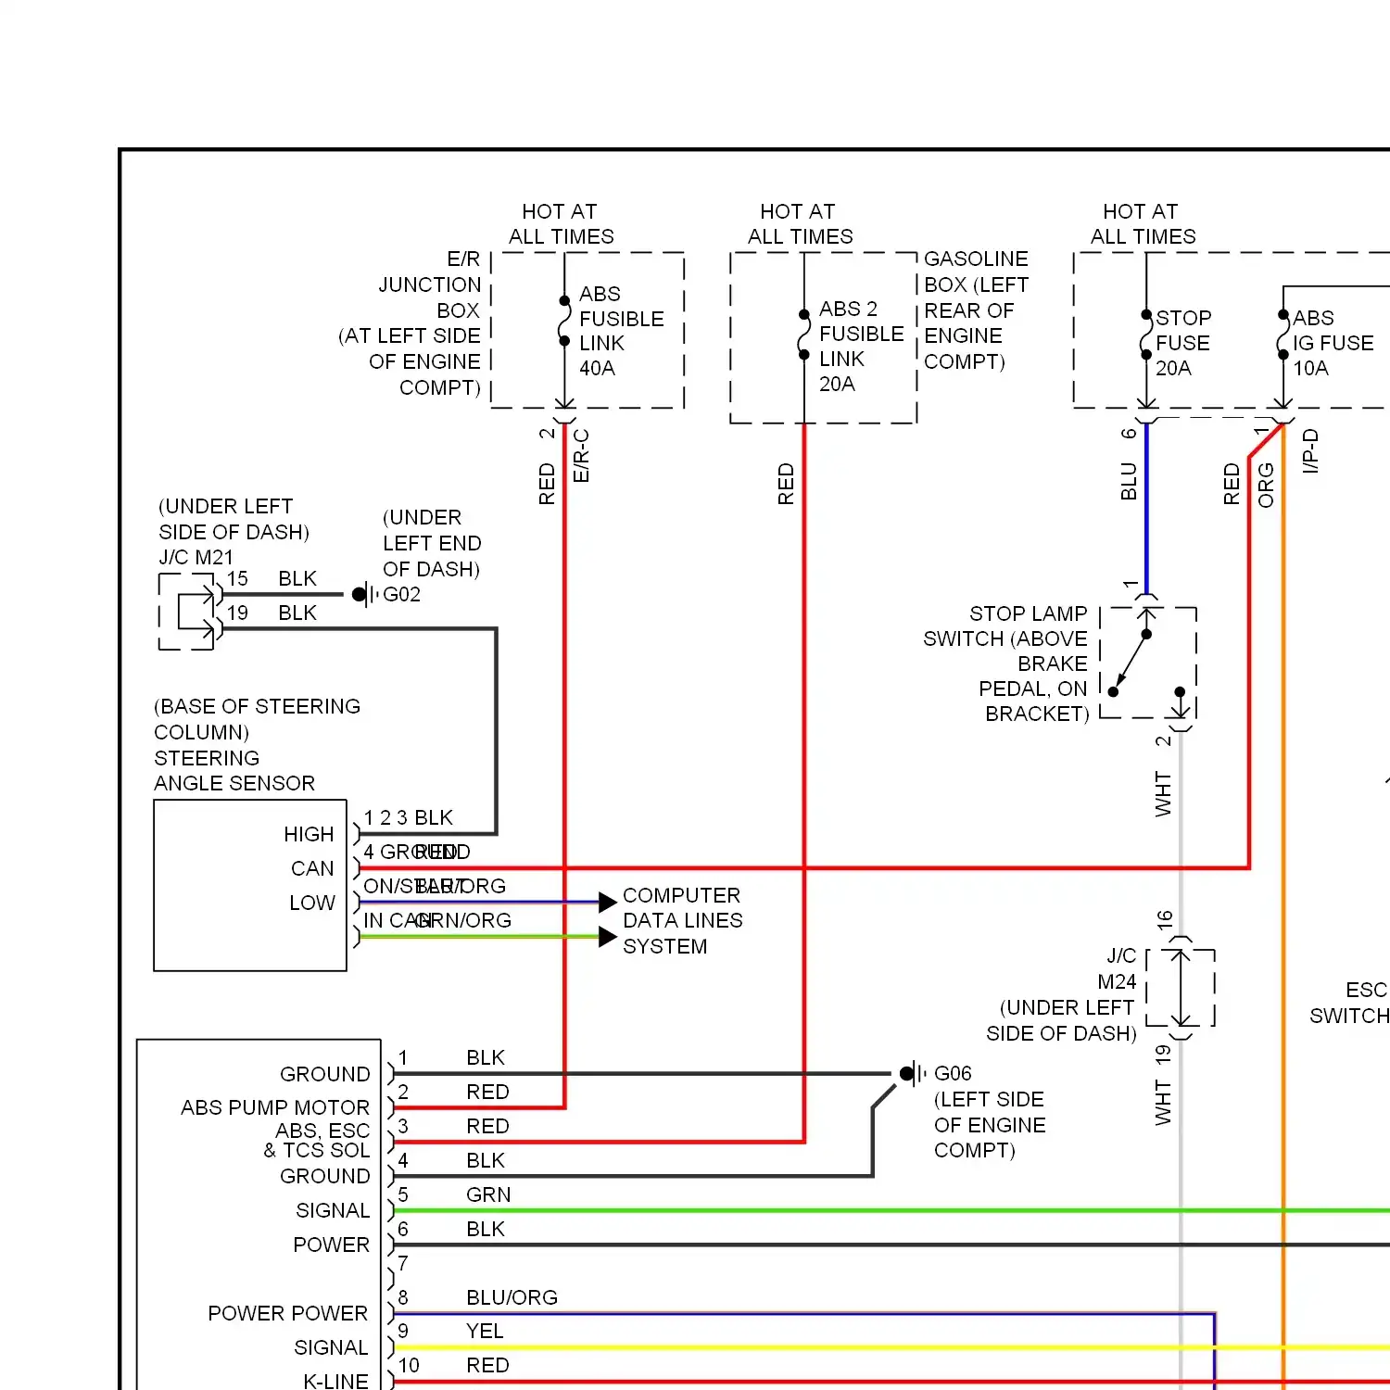
Task: Click the '19 BLK' wire label
Action: pyautogui.click(x=272, y=613)
